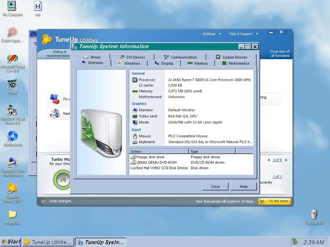Click To the store button
The width and height of the screenshot is (330, 247).
275,201
